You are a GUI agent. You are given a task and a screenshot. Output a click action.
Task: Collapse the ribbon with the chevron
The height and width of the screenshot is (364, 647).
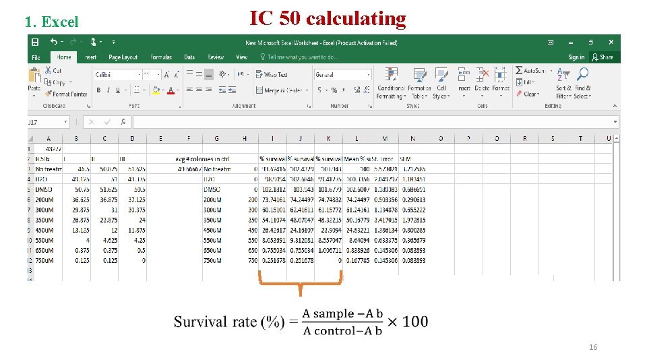click(x=615, y=106)
